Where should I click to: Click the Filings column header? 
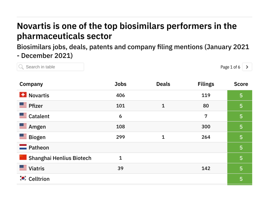pyautogui.click(x=206, y=84)
